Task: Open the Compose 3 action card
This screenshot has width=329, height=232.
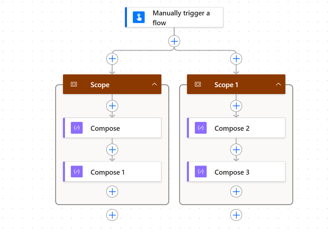Action: (236, 172)
